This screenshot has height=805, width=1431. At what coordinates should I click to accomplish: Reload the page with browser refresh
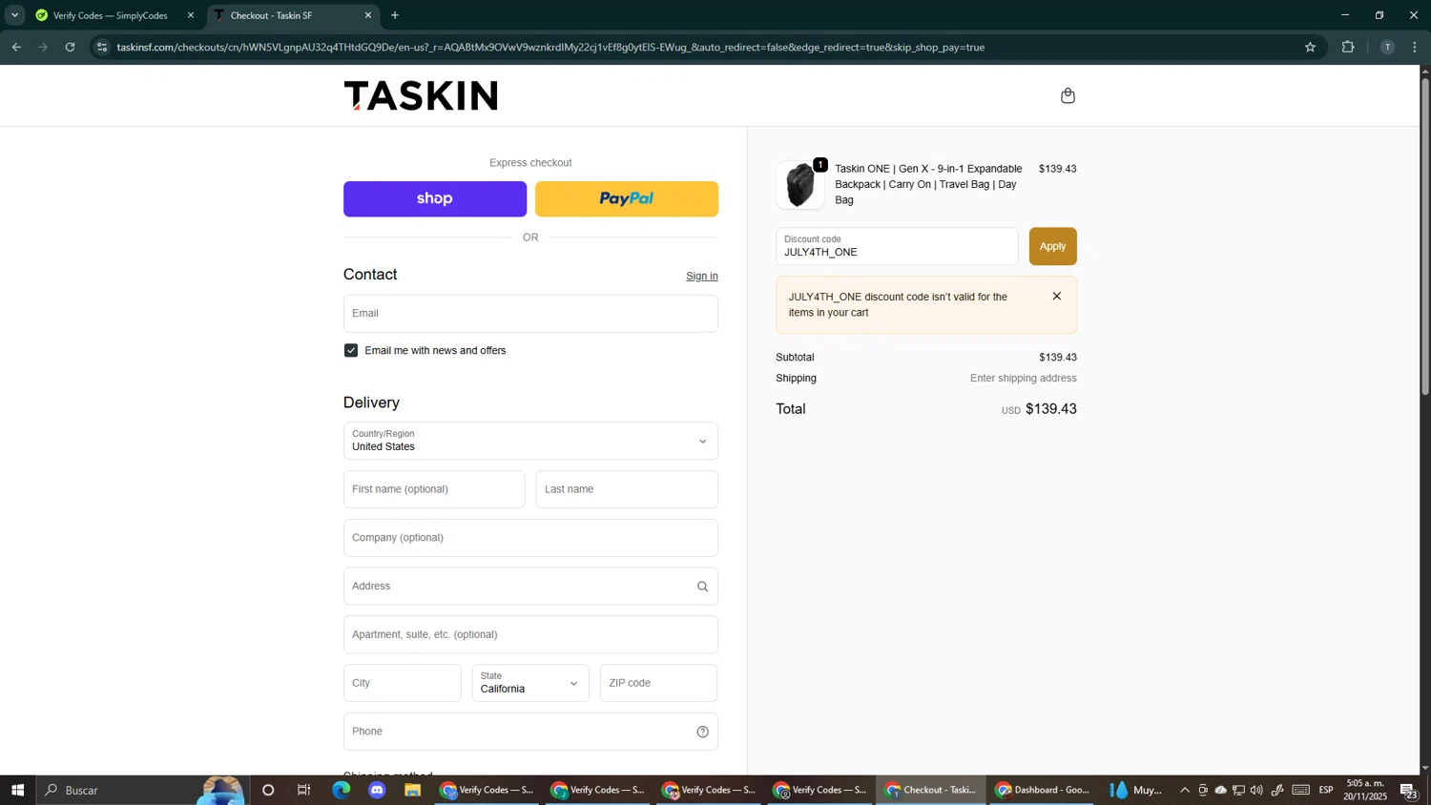(70, 47)
